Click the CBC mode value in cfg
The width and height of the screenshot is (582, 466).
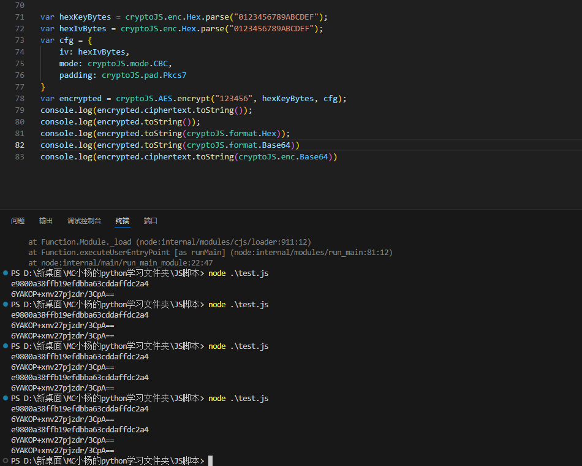point(163,64)
